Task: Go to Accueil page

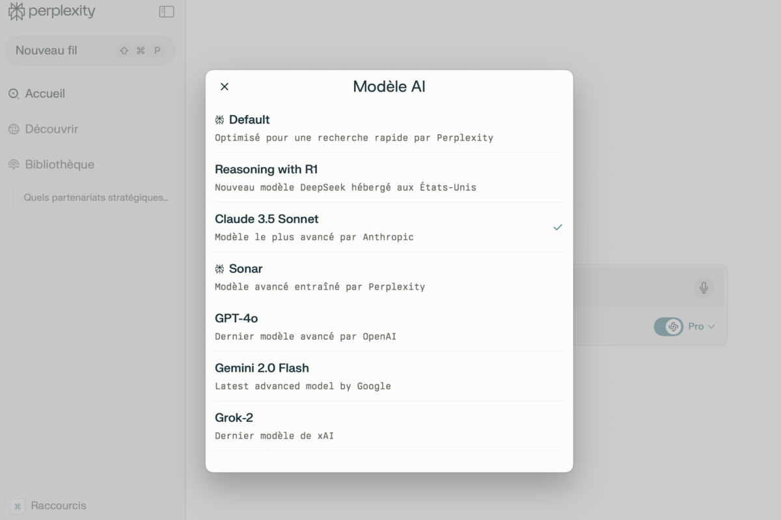Action: tap(45, 94)
